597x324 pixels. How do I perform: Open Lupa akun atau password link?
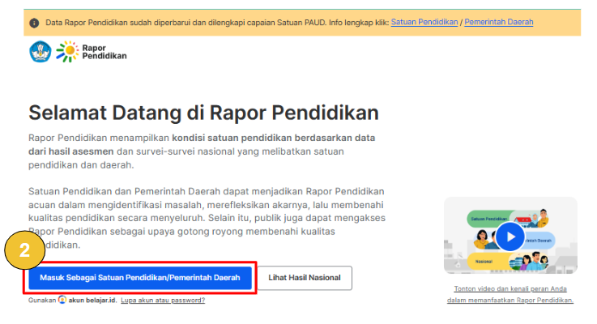tap(163, 300)
